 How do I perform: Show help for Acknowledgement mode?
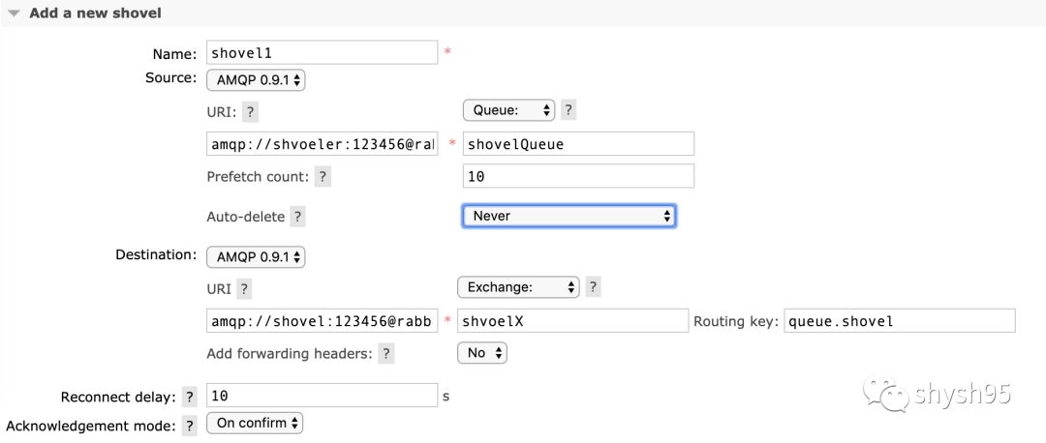click(189, 425)
